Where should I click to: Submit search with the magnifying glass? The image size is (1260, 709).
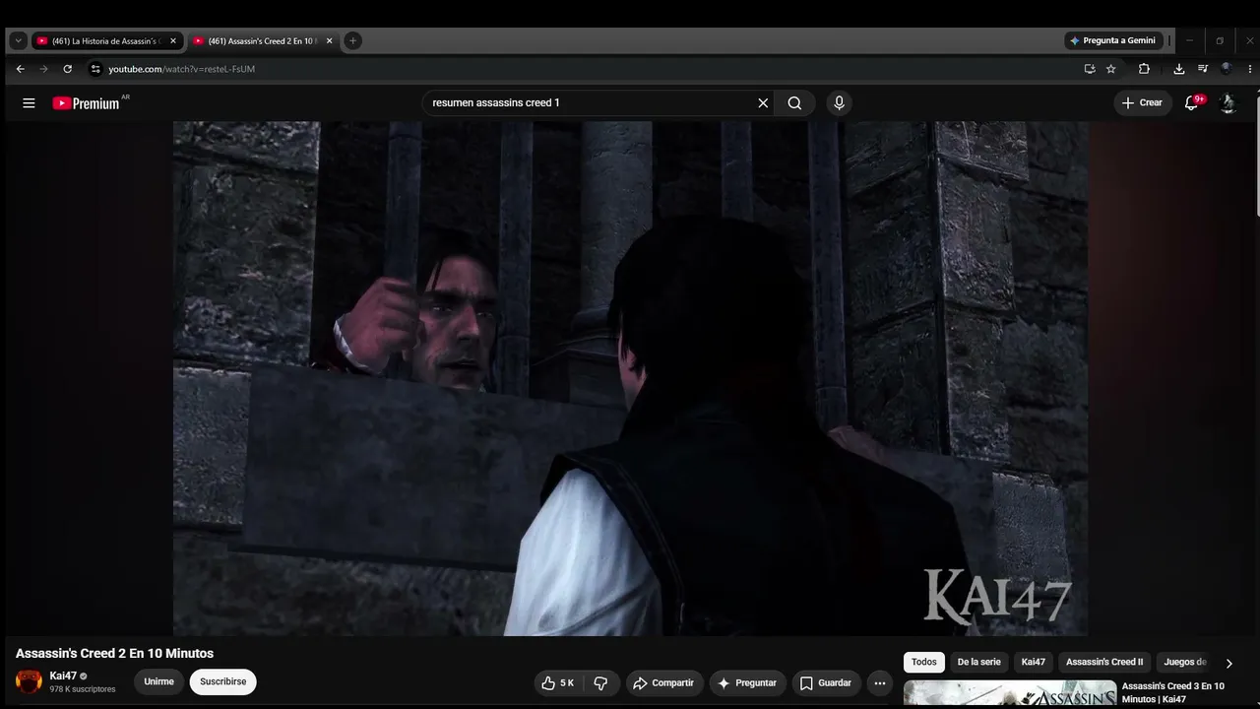click(794, 103)
